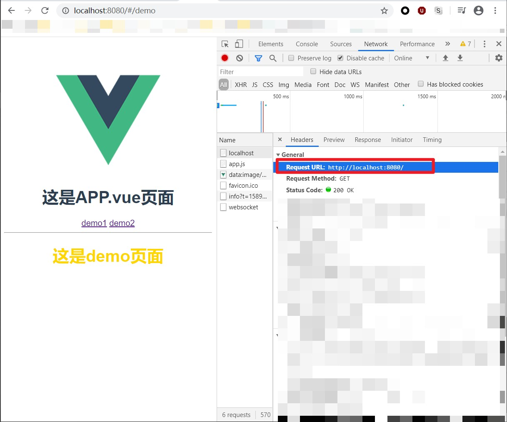The image size is (507, 422).
Task: Open the Response tab of the request
Action: [x=368, y=140]
